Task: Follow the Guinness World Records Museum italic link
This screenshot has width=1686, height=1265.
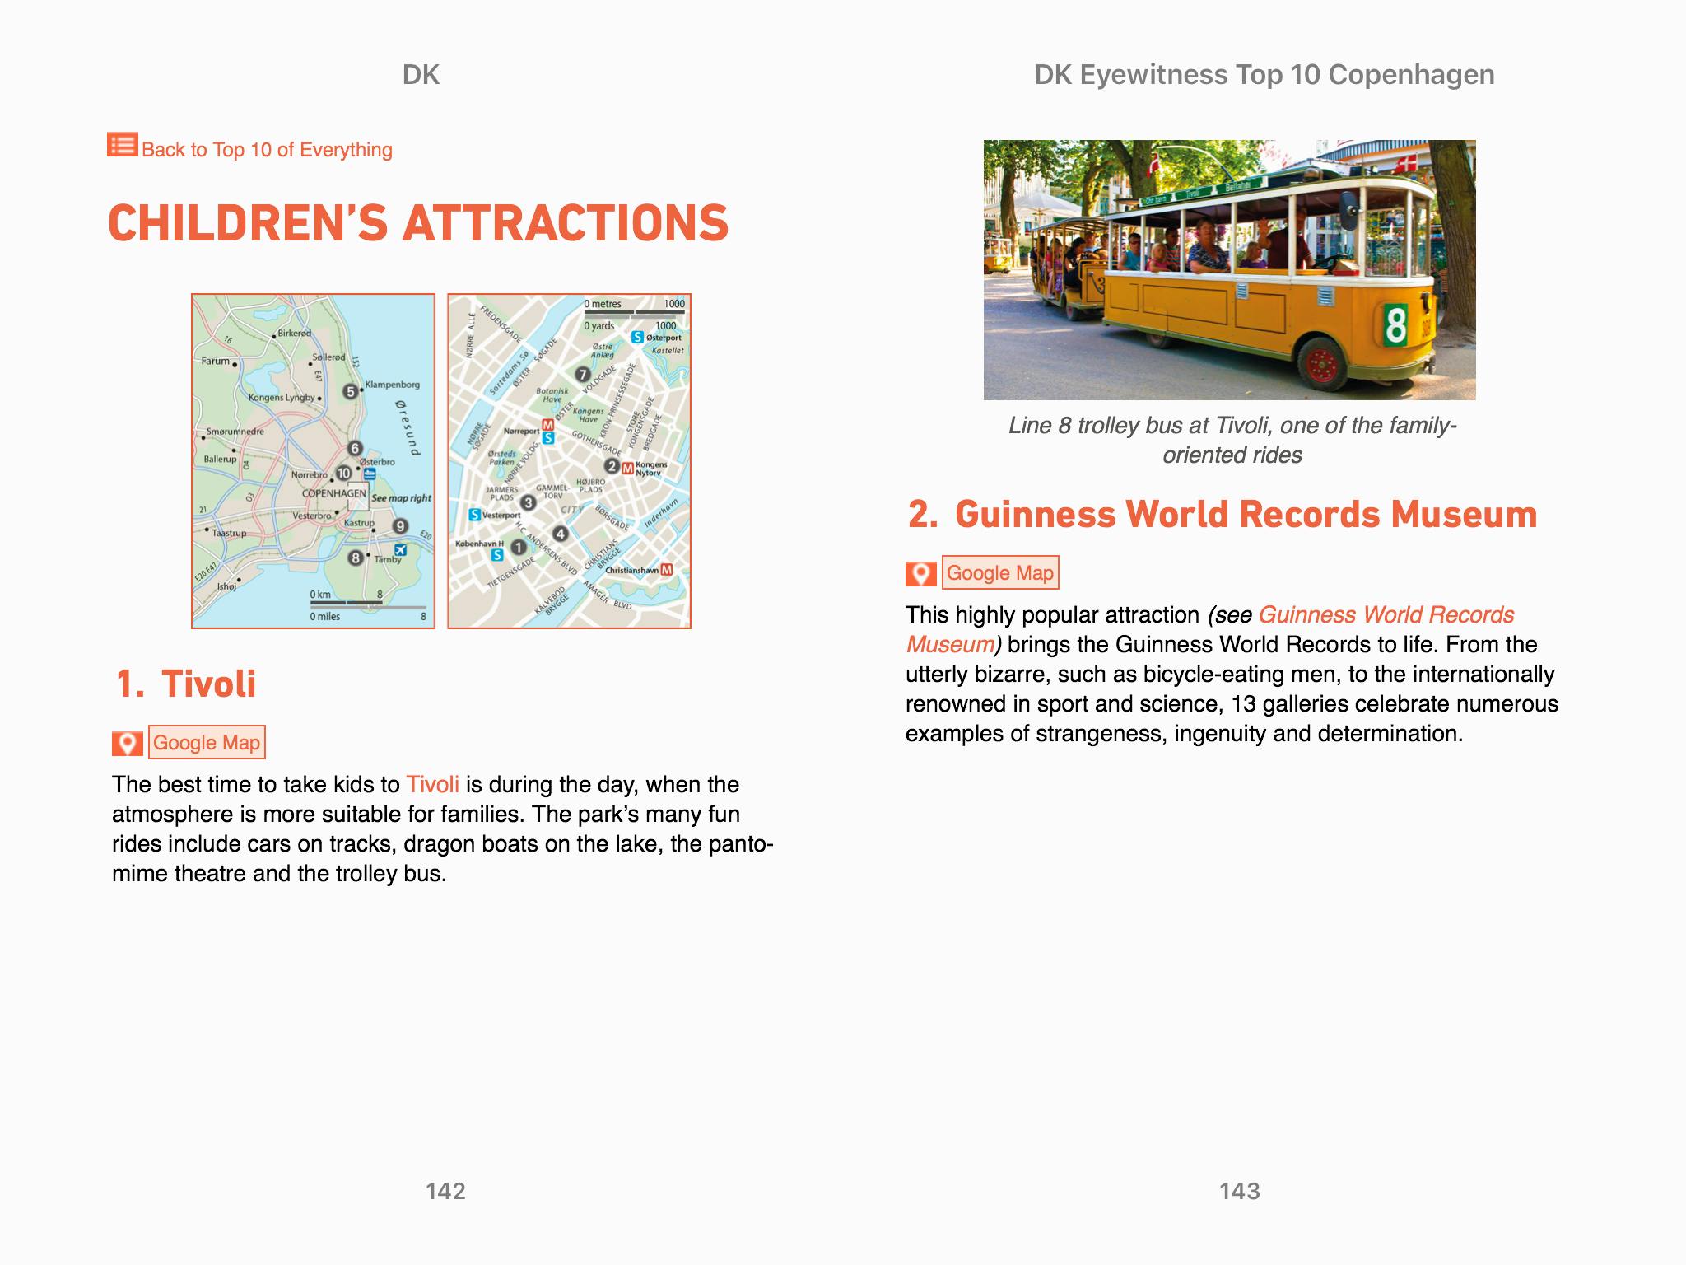Action: click(1386, 615)
